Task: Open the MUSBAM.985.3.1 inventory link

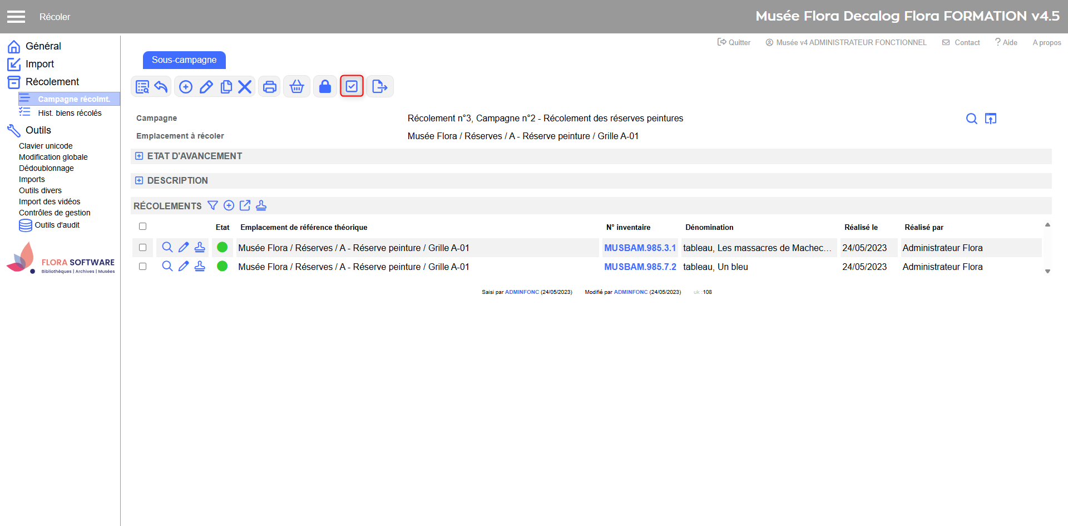Action: (x=640, y=248)
